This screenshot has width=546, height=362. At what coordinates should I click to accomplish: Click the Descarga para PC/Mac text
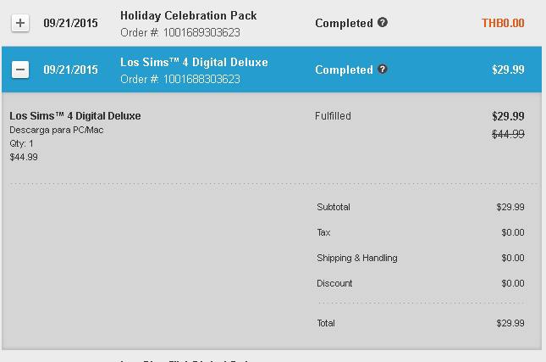57,130
